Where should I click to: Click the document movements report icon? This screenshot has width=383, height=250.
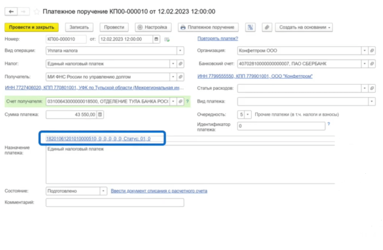[x=250, y=27]
